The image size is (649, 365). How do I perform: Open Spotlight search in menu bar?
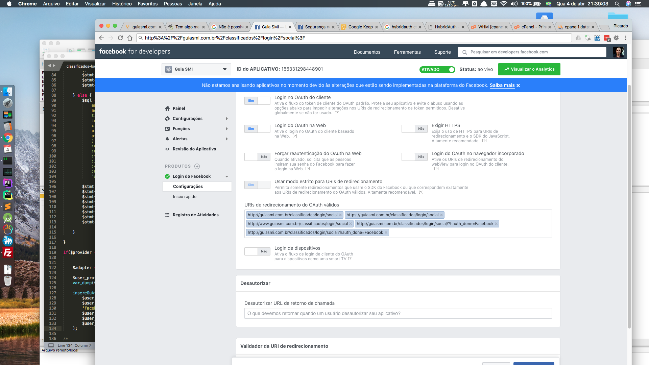[617, 4]
